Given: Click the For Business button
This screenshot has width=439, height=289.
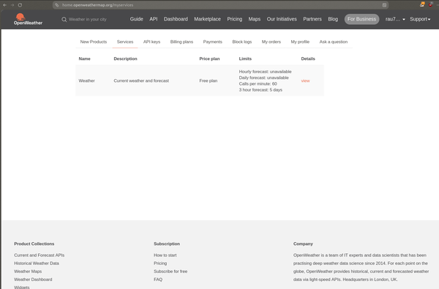Looking at the screenshot, I should click(361, 19).
